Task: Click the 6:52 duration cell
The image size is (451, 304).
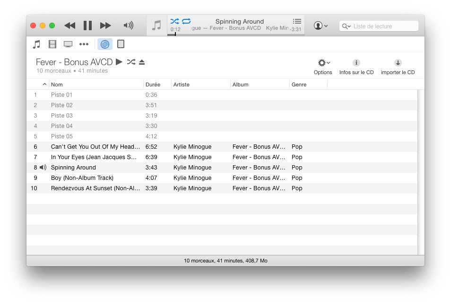Action: (x=151, y=147)
